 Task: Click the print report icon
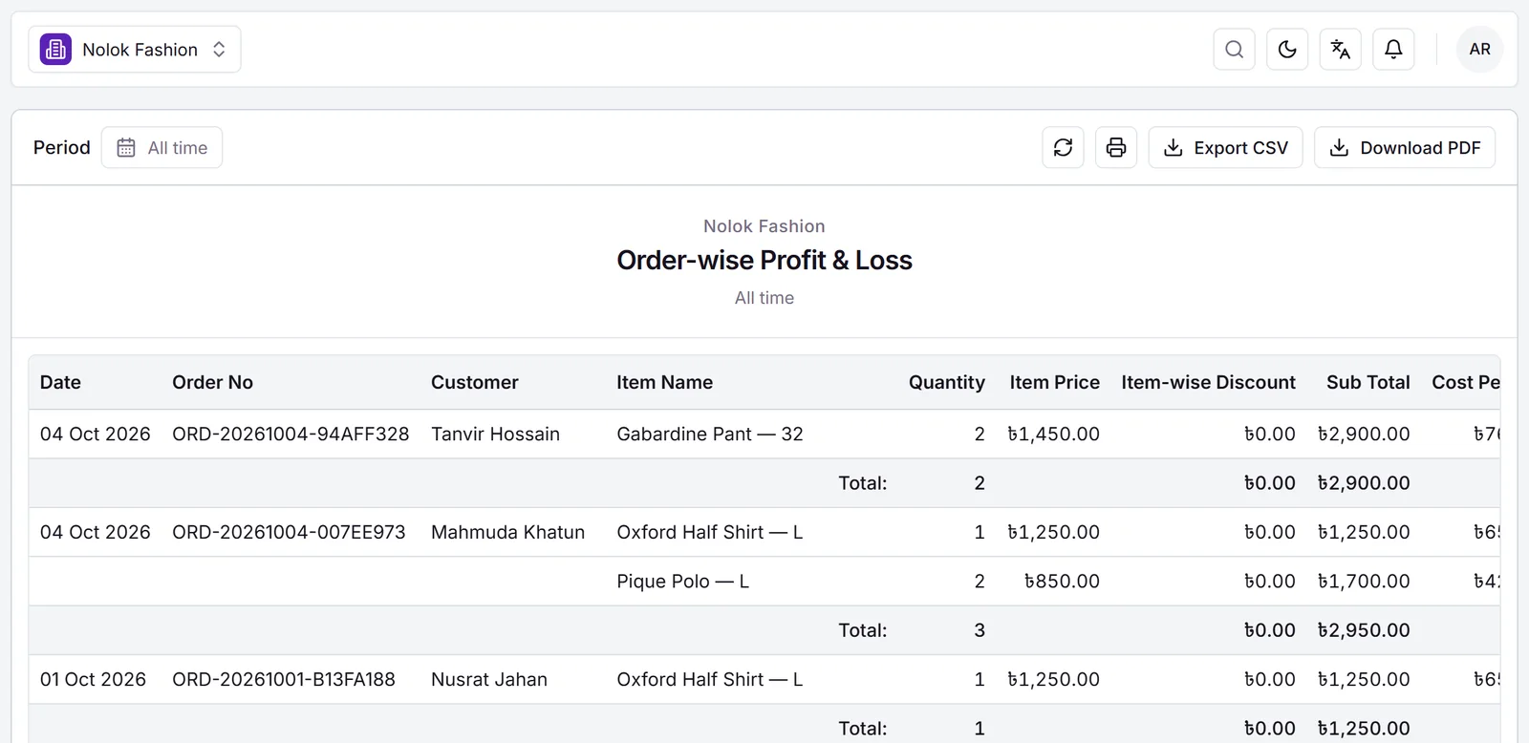click(1116, 148)
